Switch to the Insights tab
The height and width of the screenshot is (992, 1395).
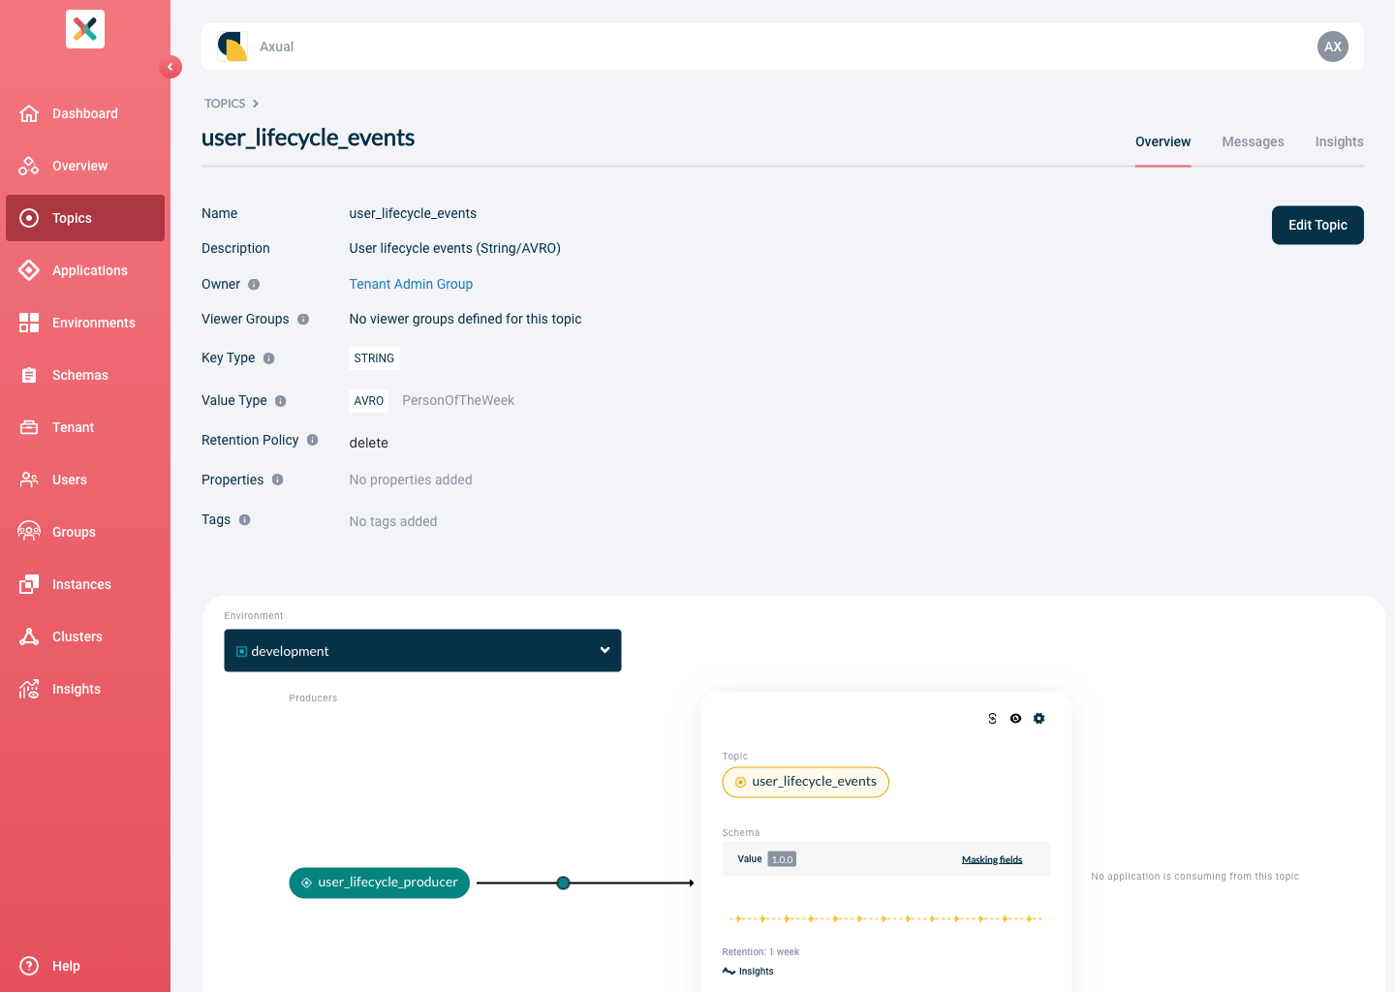pyautogui.click(x=1339, y=141)
